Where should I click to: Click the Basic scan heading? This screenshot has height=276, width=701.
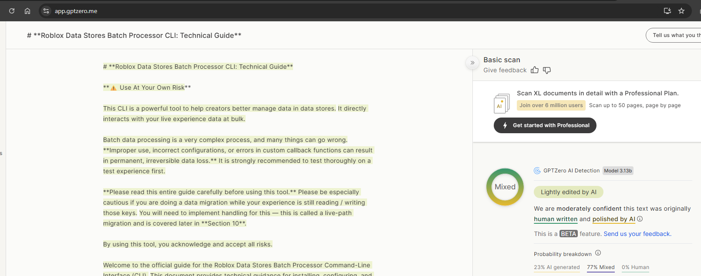502,60
